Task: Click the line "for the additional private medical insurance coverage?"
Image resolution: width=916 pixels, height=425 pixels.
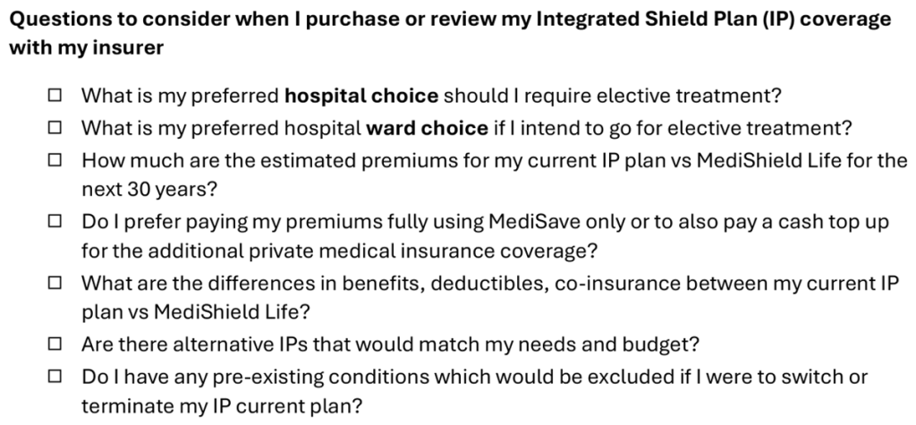Action: (339, 251)
